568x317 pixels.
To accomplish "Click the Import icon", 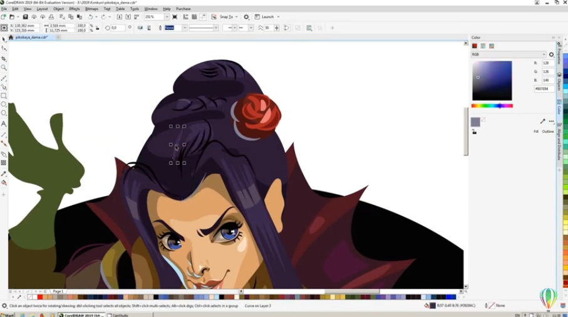I will pyautogui.click(x=119, y=17).
